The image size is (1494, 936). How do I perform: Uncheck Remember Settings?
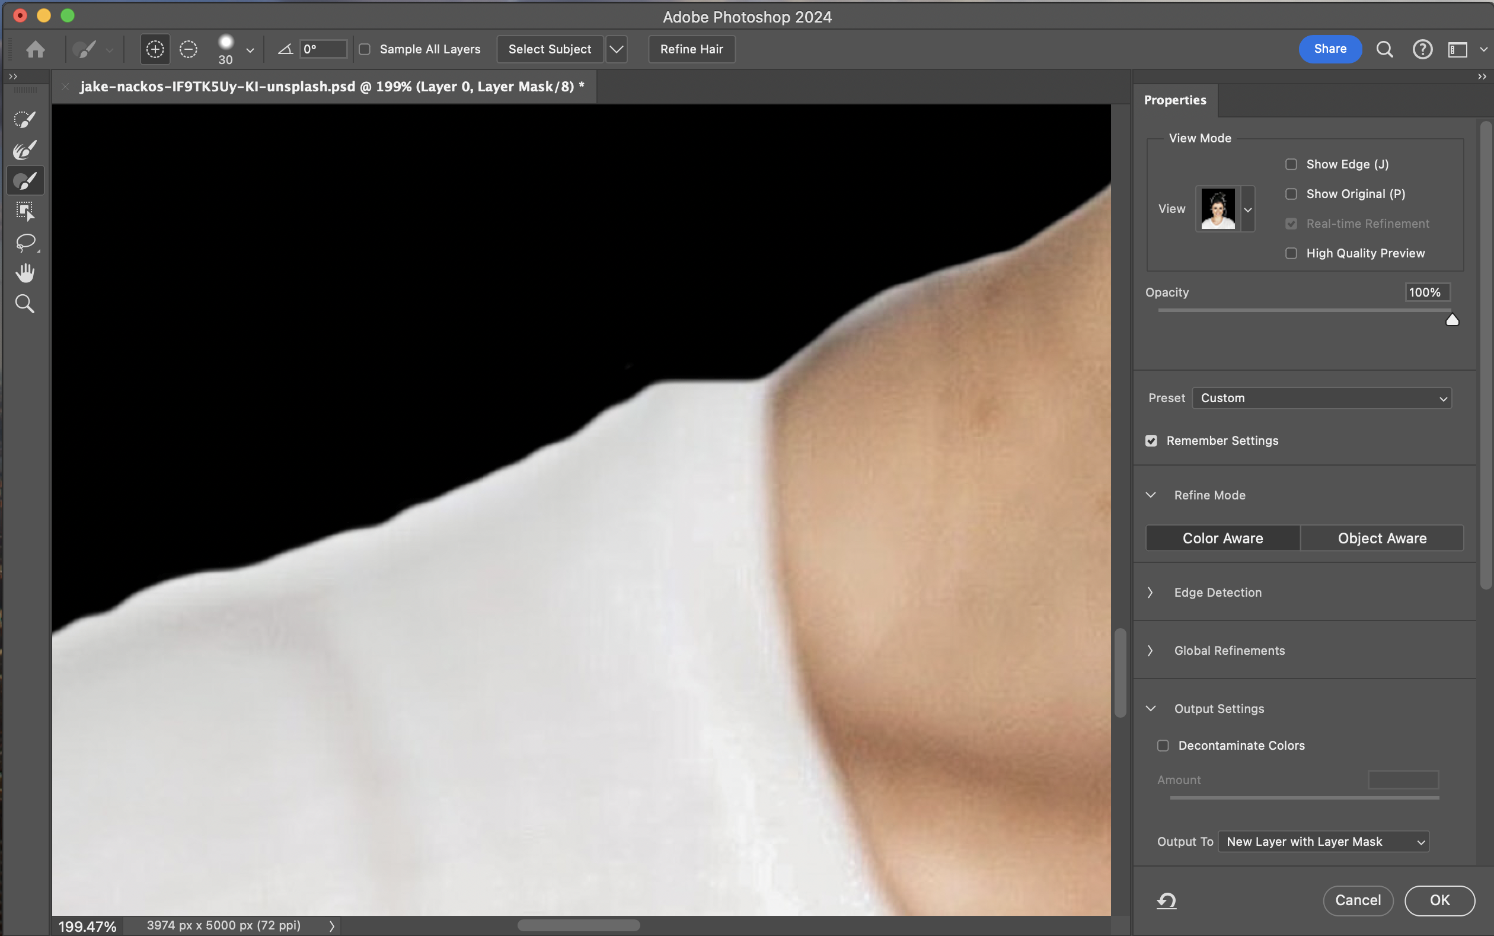tap(1151, 441)
